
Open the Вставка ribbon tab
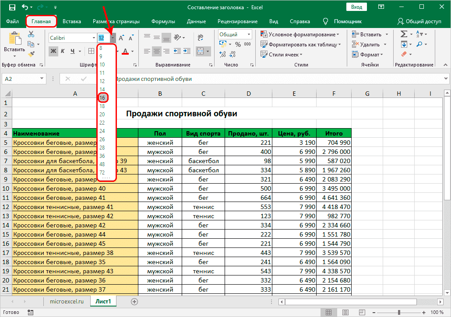72,21
